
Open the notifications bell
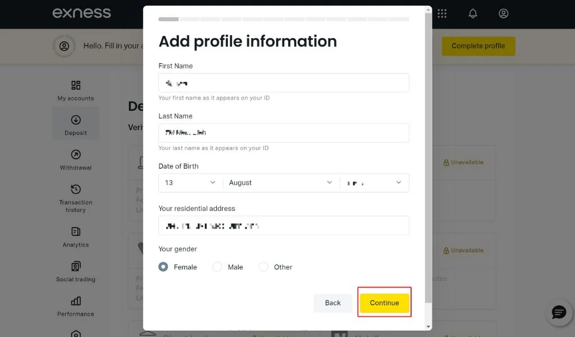[472, 13]
